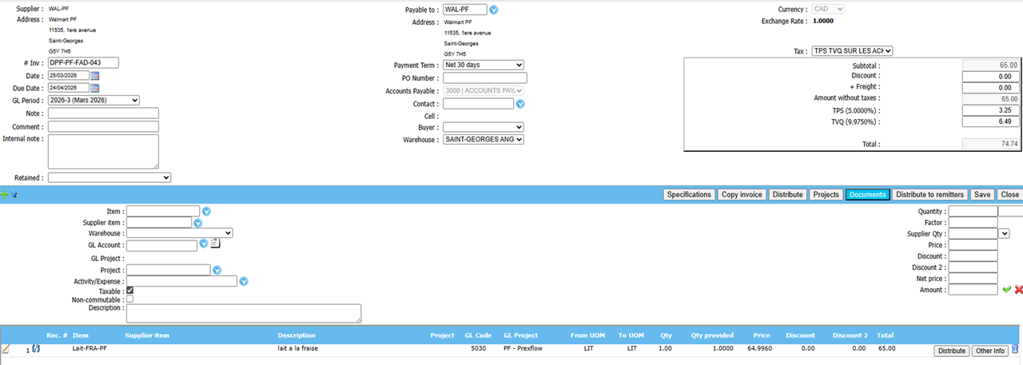
Task: Click the TPS tax amount field
Action: pos(991,110)
